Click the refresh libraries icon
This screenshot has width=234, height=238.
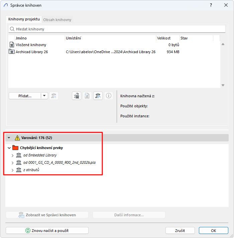(x=98, y=96)
